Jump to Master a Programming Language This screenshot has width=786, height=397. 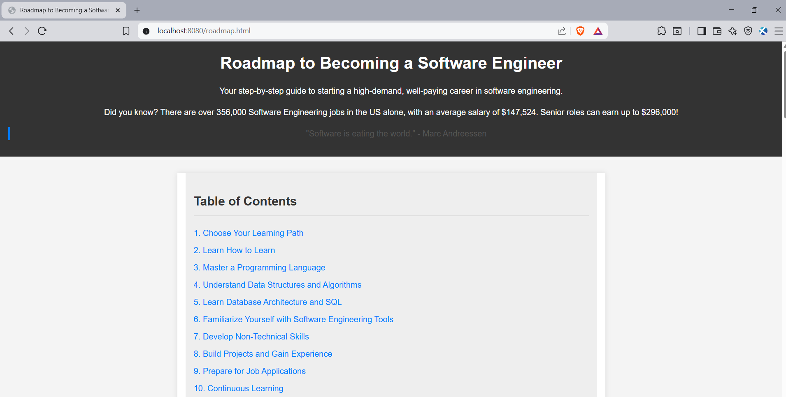click(259, 268)
